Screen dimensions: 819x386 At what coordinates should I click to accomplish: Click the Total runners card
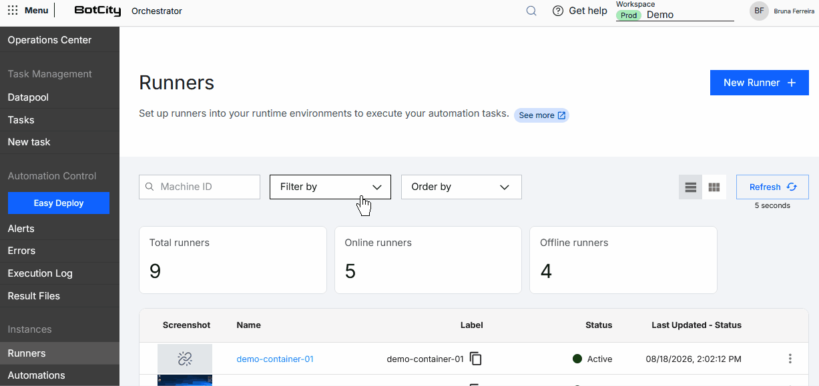233,260
